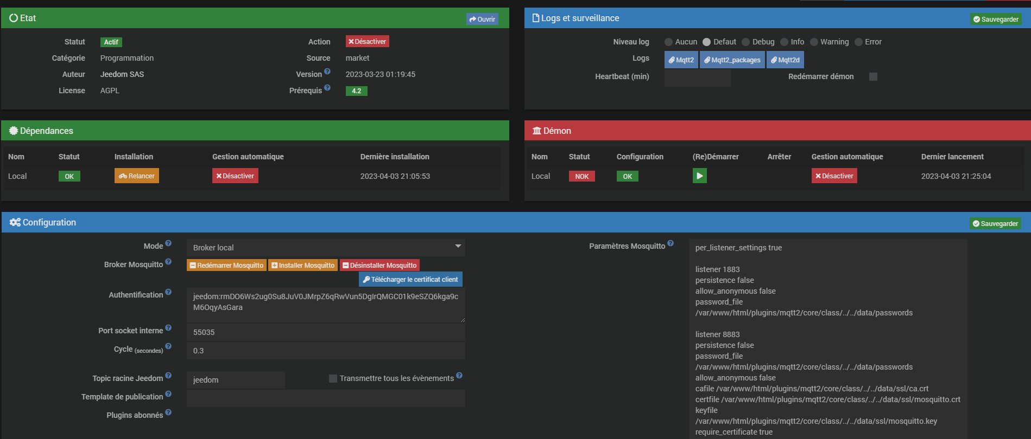Select the Debug log level radio button
Screen dimensions: 1031x439
tap(746, 42)
